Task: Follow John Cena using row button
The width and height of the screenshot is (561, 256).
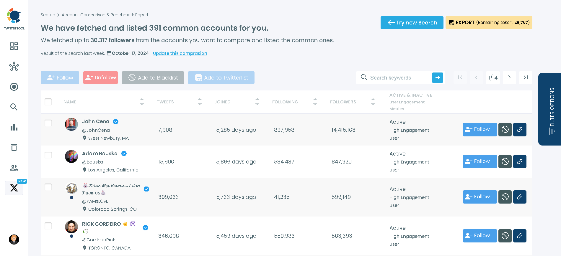Action: click(480, 130)
